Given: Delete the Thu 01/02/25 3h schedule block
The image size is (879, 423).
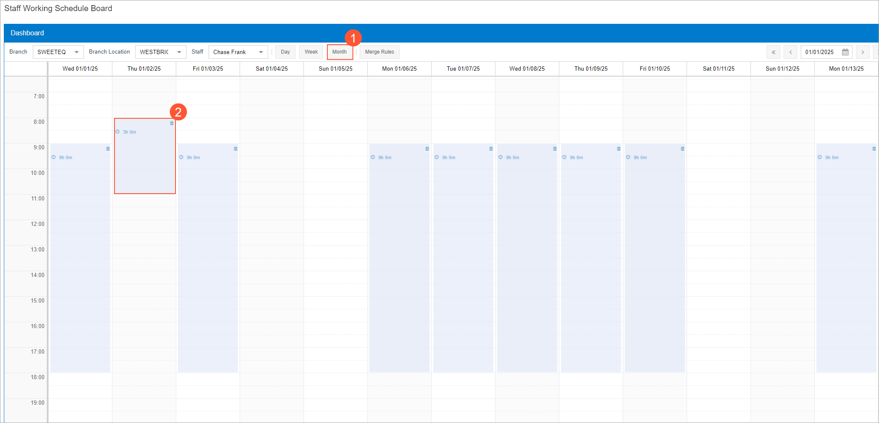Looking at the screenshot, I should pyautogui.click(x=172, y=123).
